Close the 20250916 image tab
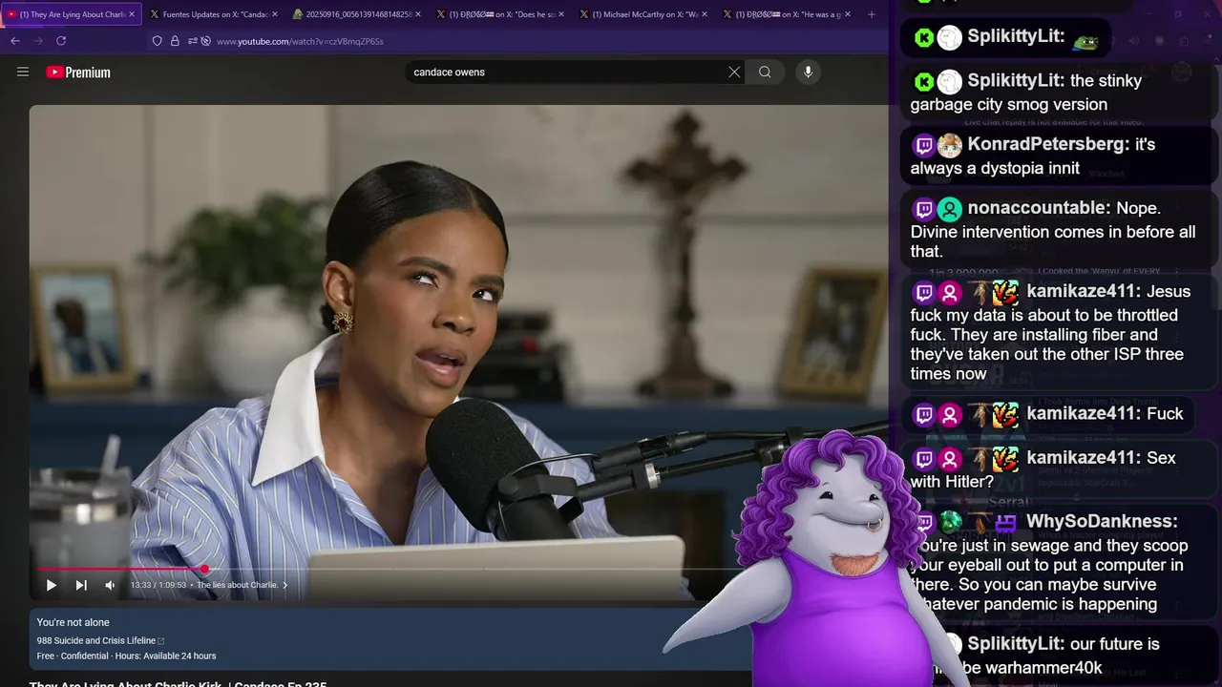The width and height of the screenshot is (1222, 687). 418,14
